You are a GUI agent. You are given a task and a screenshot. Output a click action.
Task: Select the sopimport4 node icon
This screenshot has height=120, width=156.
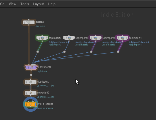coord(123,38)
